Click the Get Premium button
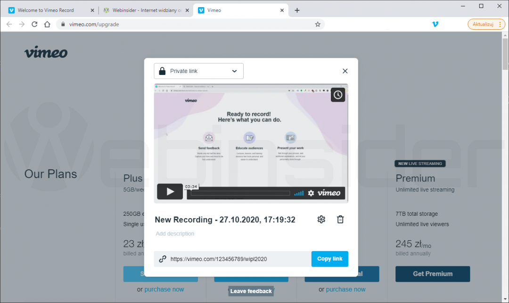Viewport: 509px width, 303px height. 432,274
